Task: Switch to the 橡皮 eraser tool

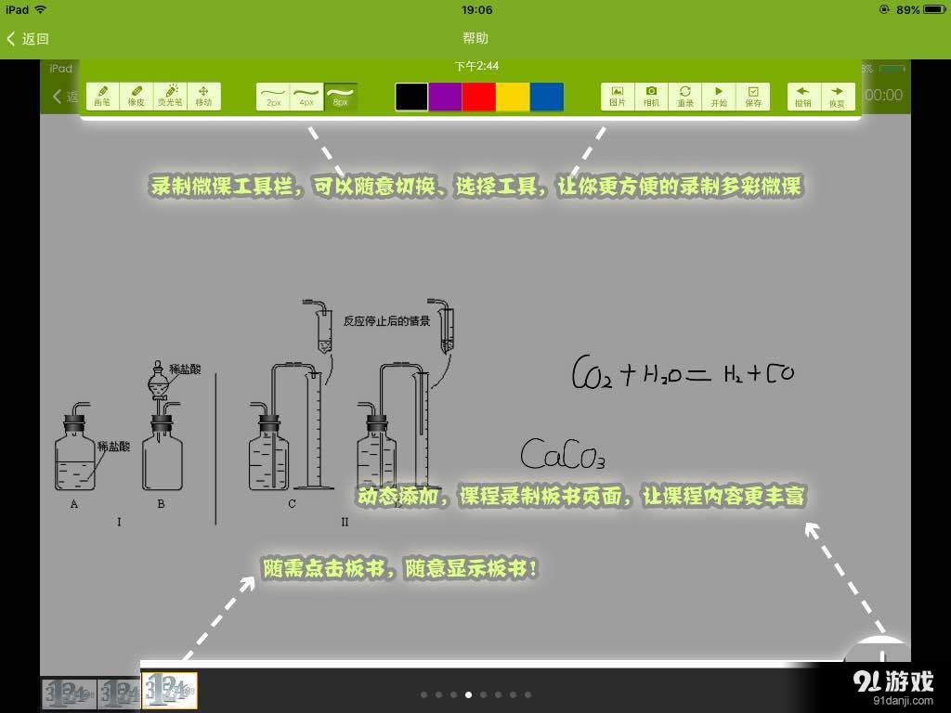Action: tap(137, 96)
